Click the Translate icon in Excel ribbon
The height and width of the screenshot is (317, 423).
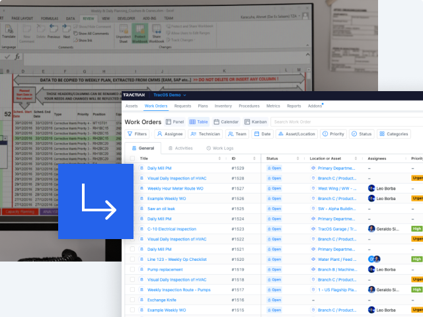click(x=9, y=32)
